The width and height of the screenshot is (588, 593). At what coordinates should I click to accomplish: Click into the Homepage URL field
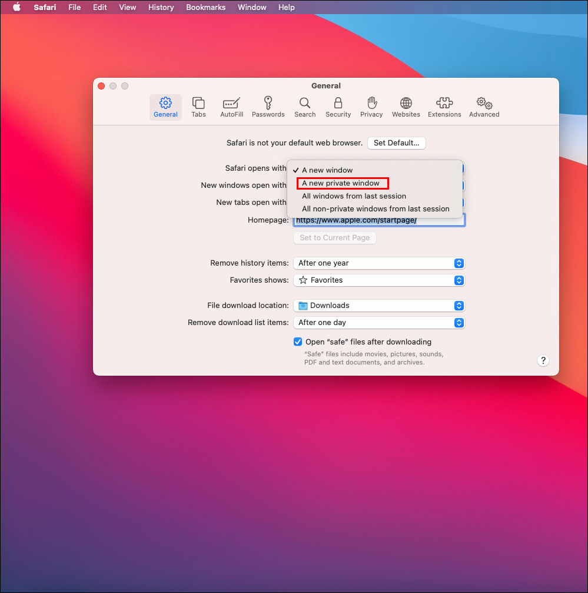379,221
